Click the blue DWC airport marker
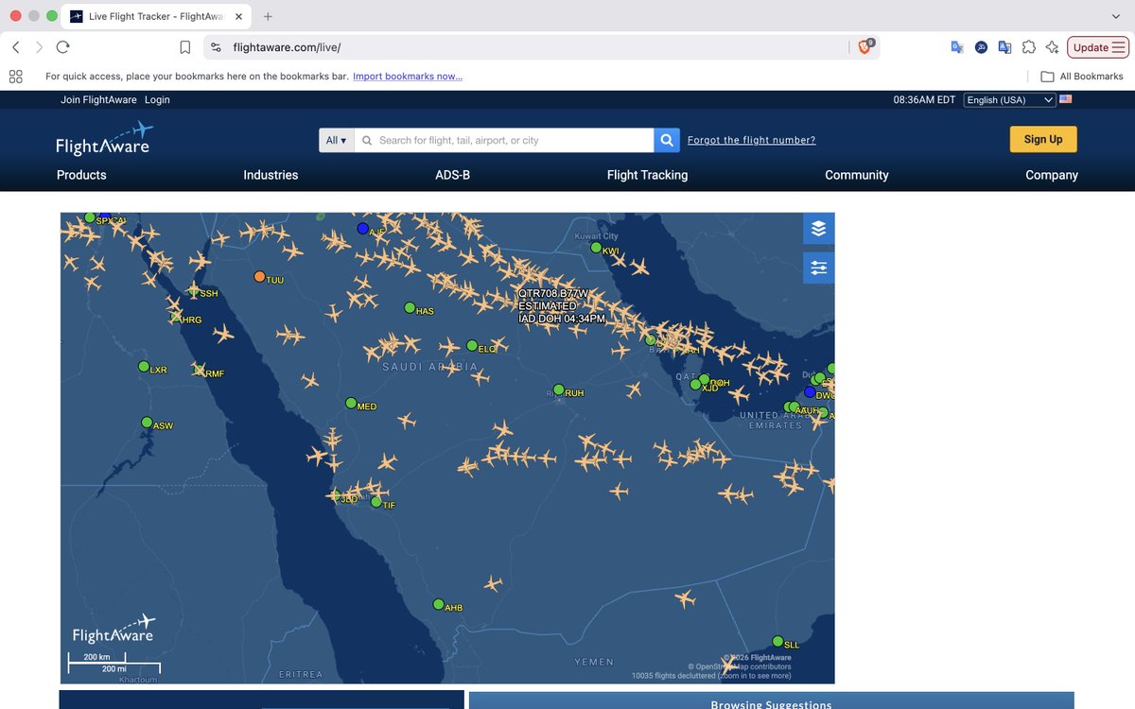Screen dimensions: 1135x709 tap(810, 392)
